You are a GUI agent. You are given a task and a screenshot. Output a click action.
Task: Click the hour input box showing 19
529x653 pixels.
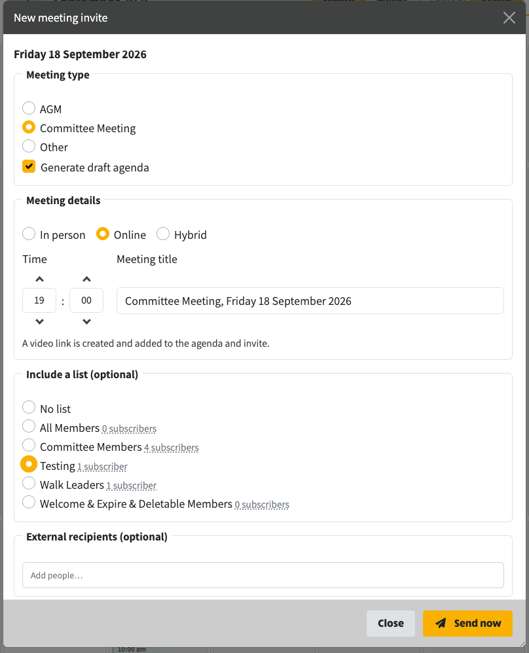[39, 300]
